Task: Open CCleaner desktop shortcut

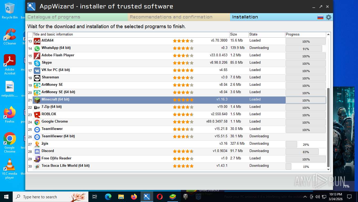Action: pyautogui.click(x=10, y=37)
